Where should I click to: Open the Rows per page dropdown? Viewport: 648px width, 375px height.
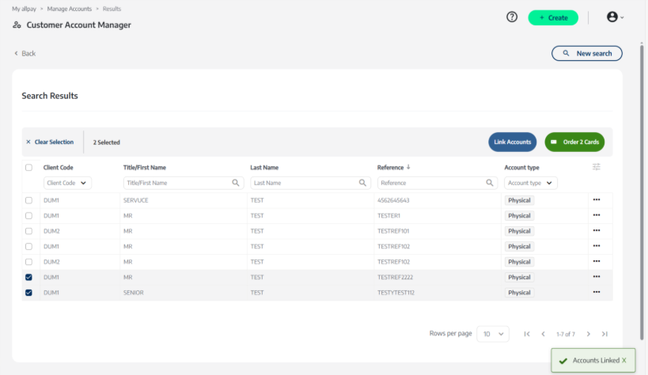(x=493, y=334)
